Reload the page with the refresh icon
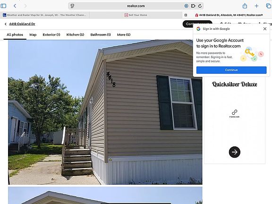Viewport: 272px width, 204px height. (x=200, y=6)
